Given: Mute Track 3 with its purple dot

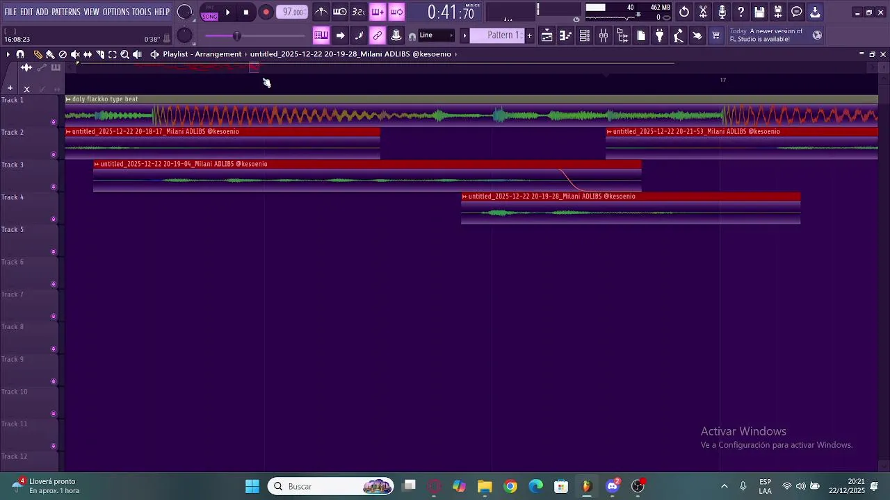Looking at the screenshot, I should coord(54,187).
